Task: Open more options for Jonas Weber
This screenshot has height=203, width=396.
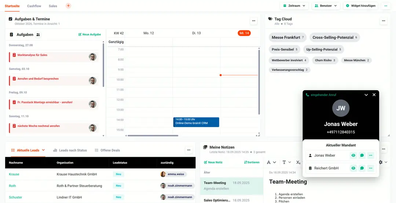Action: pyautogui.click(x=370, y=155)
